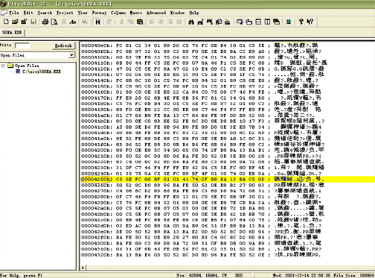Open the Advanced menu
Image resolution: width=375 pixels, height=278 pixels.
[x=156, y=13]
